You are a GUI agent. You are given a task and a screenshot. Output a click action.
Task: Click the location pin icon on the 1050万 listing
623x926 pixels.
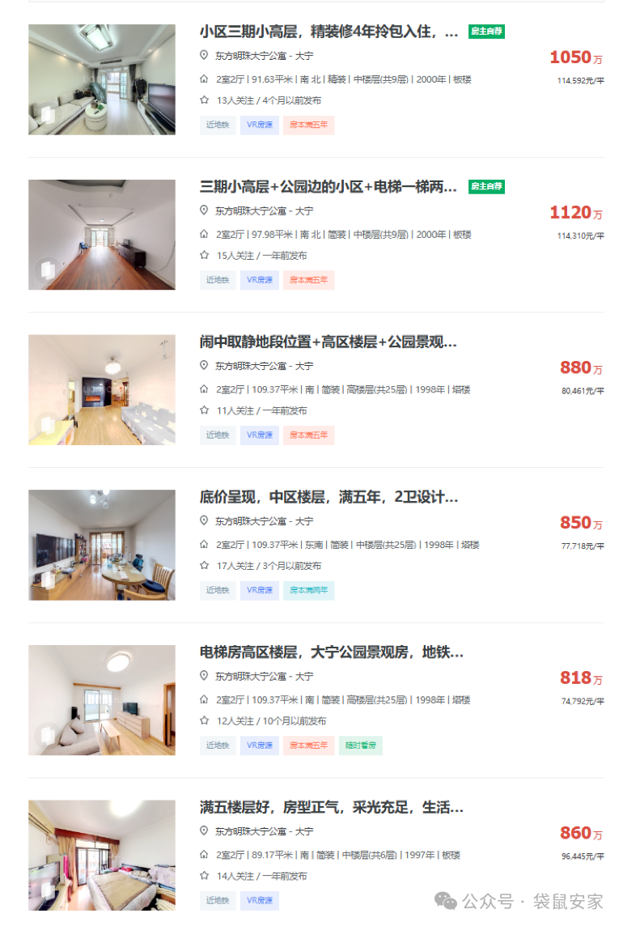204,55
